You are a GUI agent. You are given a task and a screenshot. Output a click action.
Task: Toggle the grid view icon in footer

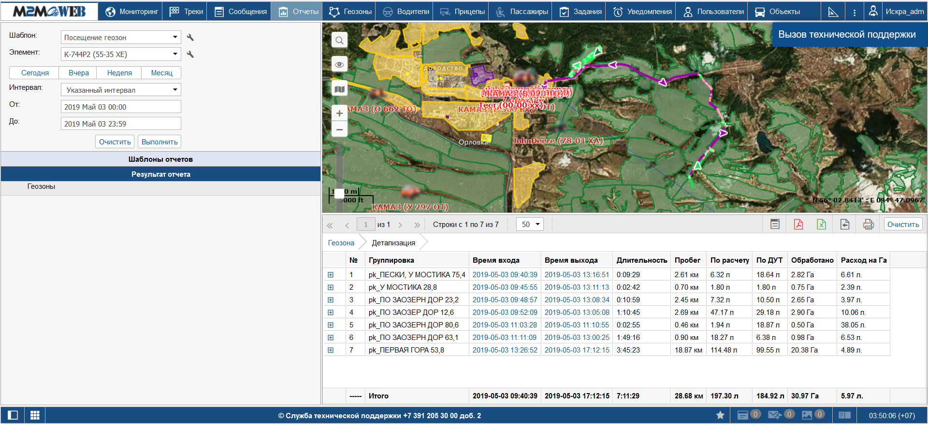pyautogui.click(x=35, y=415)
